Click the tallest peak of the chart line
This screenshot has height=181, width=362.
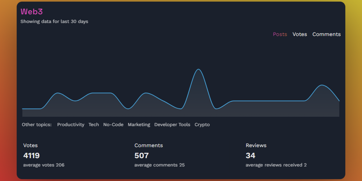pos(198,69)
